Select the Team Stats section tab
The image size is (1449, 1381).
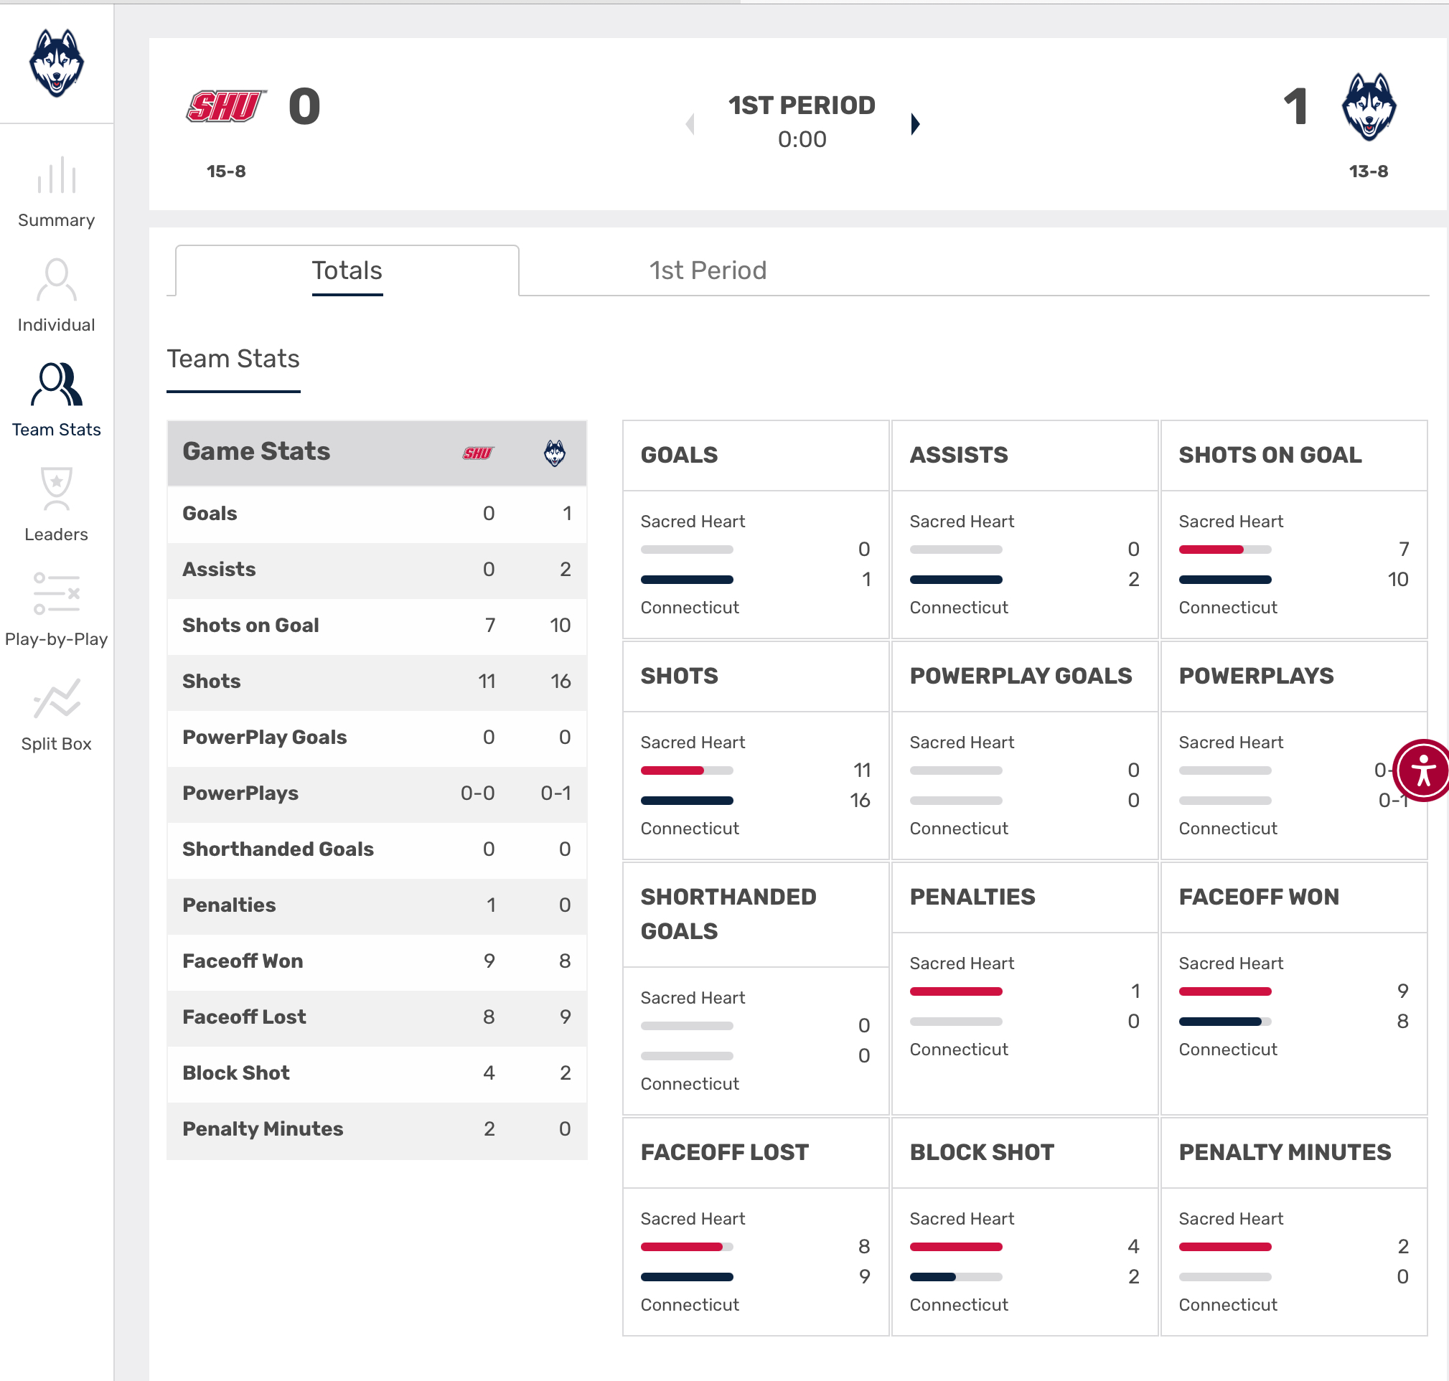[233, 359]
